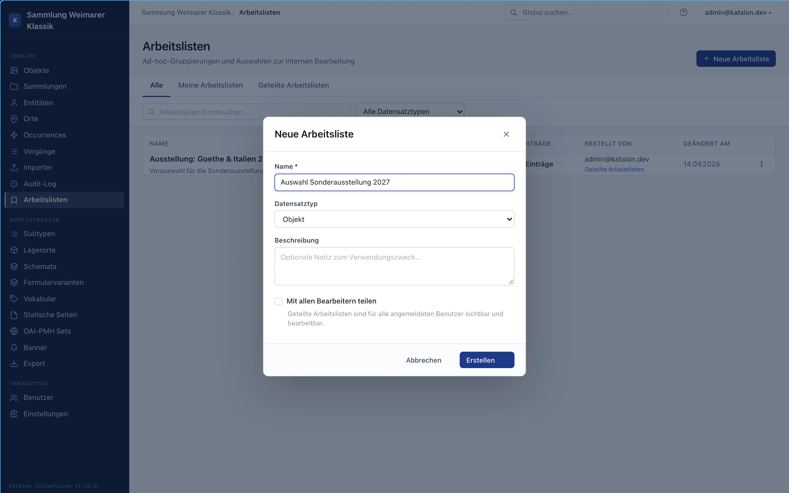Open Sammlungen in the sidebar
Viewport: 789px width, 493px height.
tap(64, 86)
